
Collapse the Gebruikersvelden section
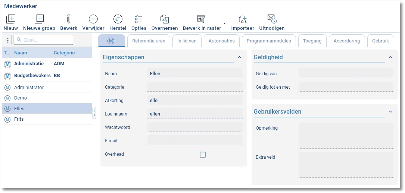click(x=390, y=112)
